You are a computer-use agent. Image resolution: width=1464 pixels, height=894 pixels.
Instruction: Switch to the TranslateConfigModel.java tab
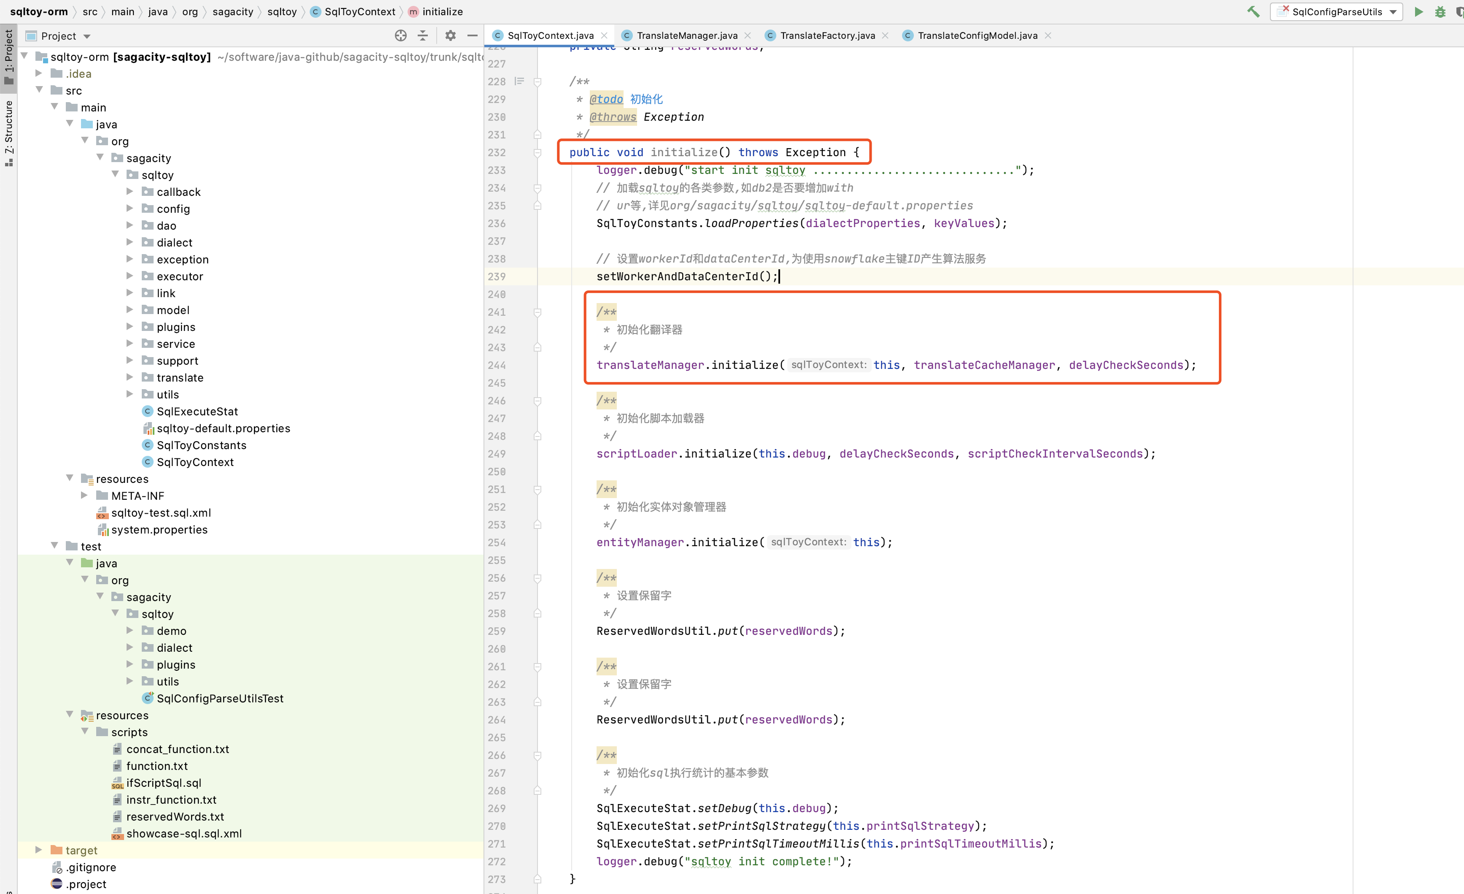pyautogui.click(x=977, y=35)
